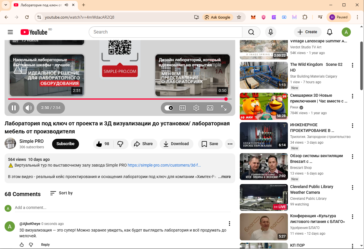Screen dimensions: 364x249
Task: Enter fullscreen mode
Action: [x=224, y=108]
